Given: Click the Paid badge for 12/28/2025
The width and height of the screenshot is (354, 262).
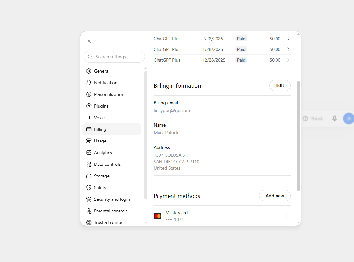Looking at the screenshot, I should (241, 60).
